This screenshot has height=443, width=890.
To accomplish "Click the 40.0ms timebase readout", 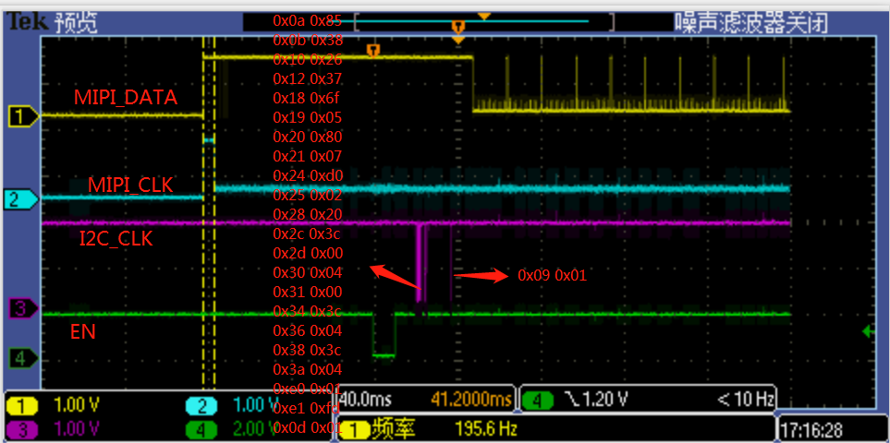I will click(366, 400).
